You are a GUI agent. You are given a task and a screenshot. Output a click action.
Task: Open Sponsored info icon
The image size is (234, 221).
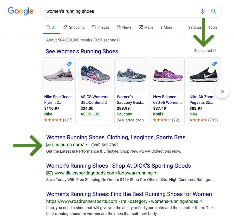[214, 51]
